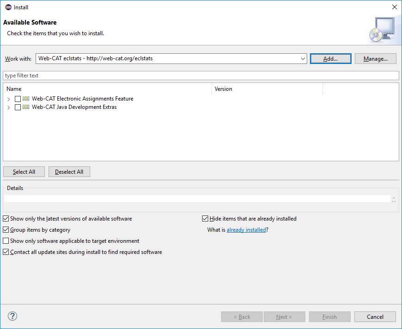Enable Show only software applicable to target environment
Viewport: 402px width, 329px height.
(x=6, y=240)
